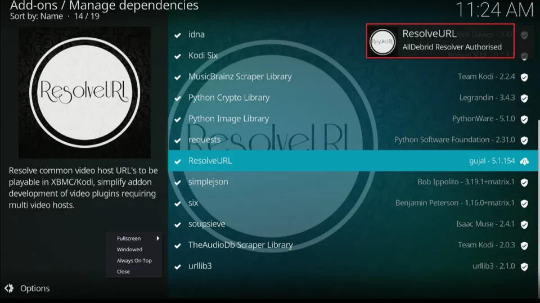Image resolution: width=540 pixels, height=303 pixels.
Task: Click the Add-ons / Manage dependencies title
Action: pos(105,6)
